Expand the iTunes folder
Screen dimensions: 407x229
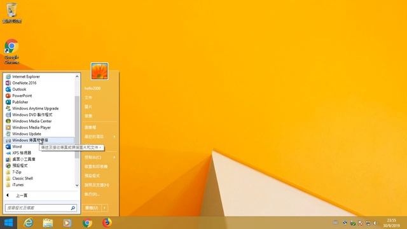pos(39,185)
